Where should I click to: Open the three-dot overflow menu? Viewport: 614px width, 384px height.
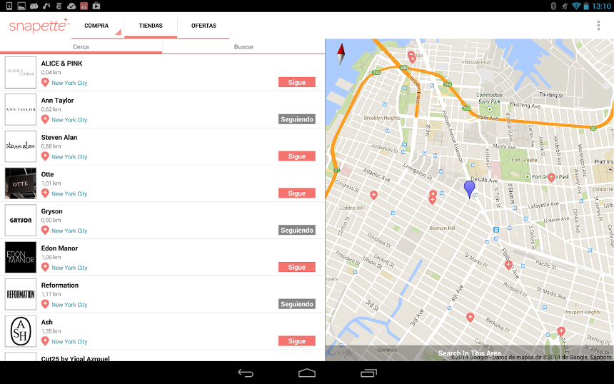pyautogui.click(x=598, y=26)
